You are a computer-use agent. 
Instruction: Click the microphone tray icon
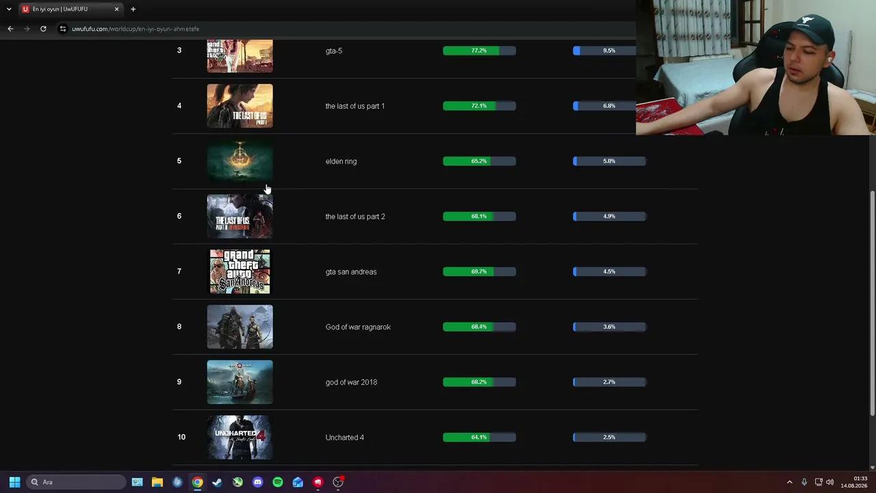point(804,482)
